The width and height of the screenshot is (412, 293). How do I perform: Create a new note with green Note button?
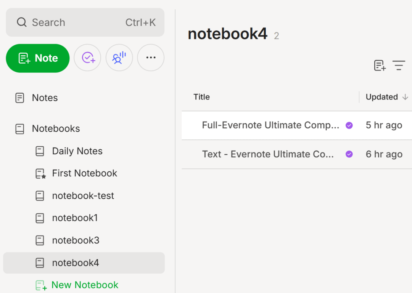pos(38,58)
